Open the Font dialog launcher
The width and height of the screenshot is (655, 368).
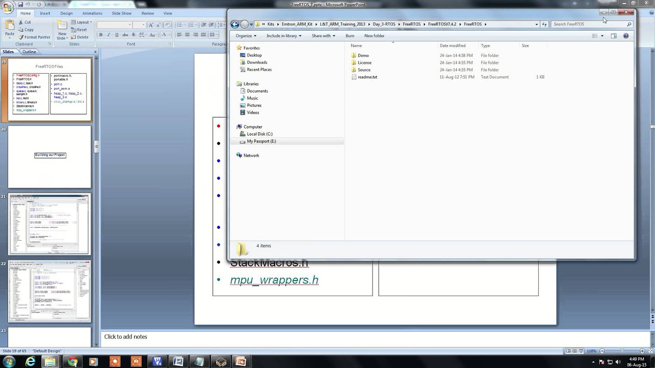[x=169, y=44]
